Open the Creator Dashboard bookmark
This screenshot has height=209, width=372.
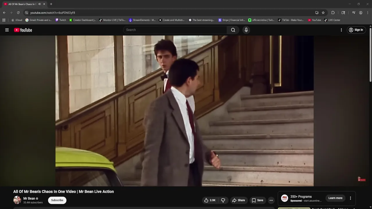pos(83,20)
